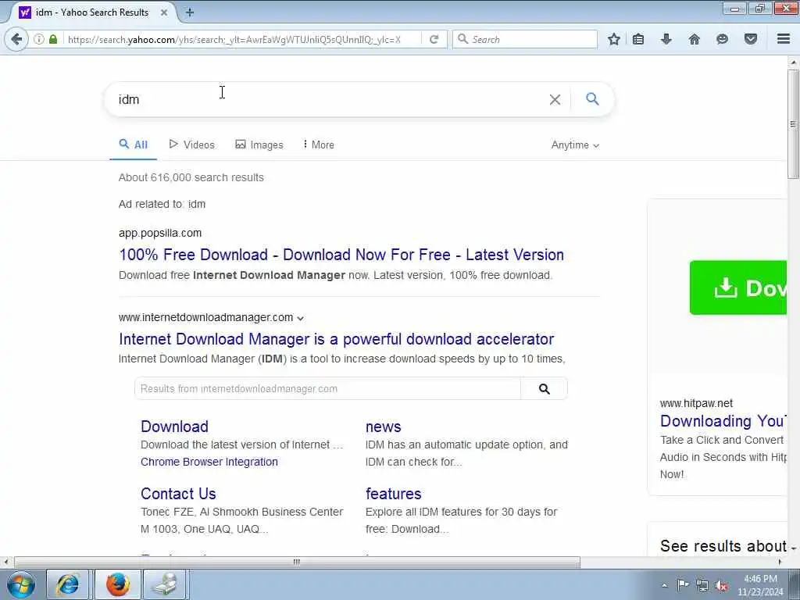This screenshot has width=800, height=600.
Task: Select the All results tab
Action: tap(133, 145)
